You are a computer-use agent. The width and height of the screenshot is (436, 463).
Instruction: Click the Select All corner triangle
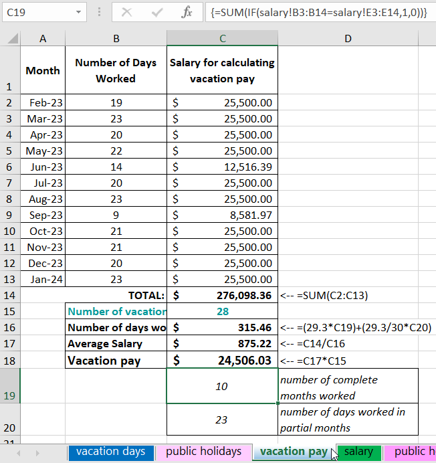(x=13, y=38)
